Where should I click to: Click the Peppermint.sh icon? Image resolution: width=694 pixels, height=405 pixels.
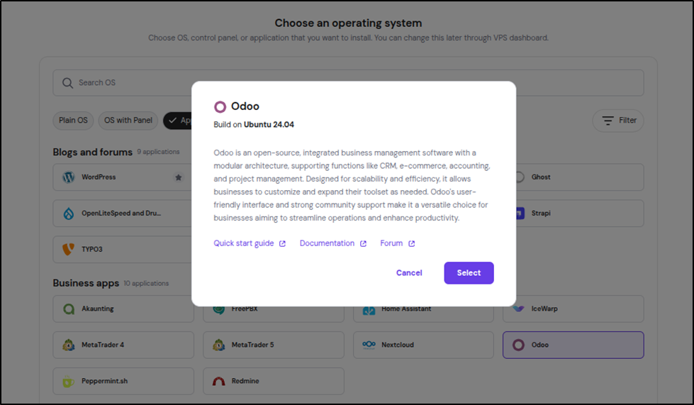point(69,382)
